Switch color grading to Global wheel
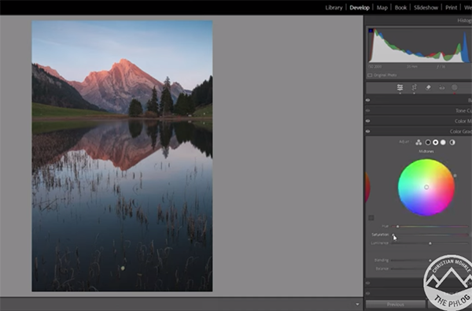Image resolution: width=472 pixels, height=311 pixels. tap(452, 143)
